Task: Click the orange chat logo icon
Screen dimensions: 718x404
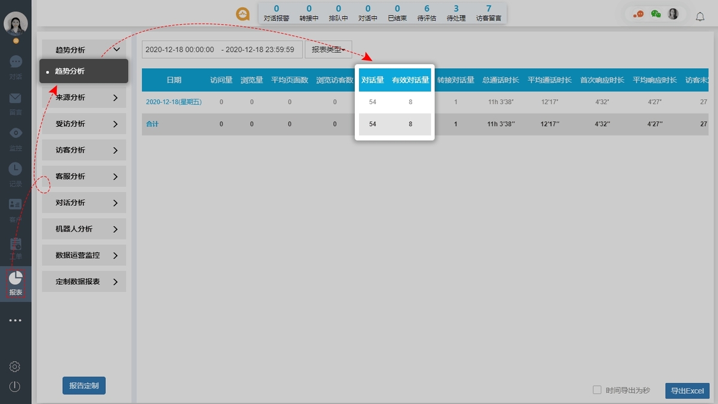Action: coord(243,14)
